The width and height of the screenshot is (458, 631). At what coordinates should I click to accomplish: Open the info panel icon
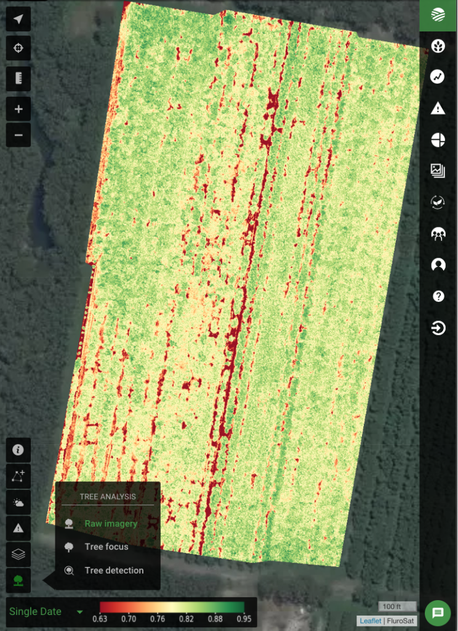18,450
